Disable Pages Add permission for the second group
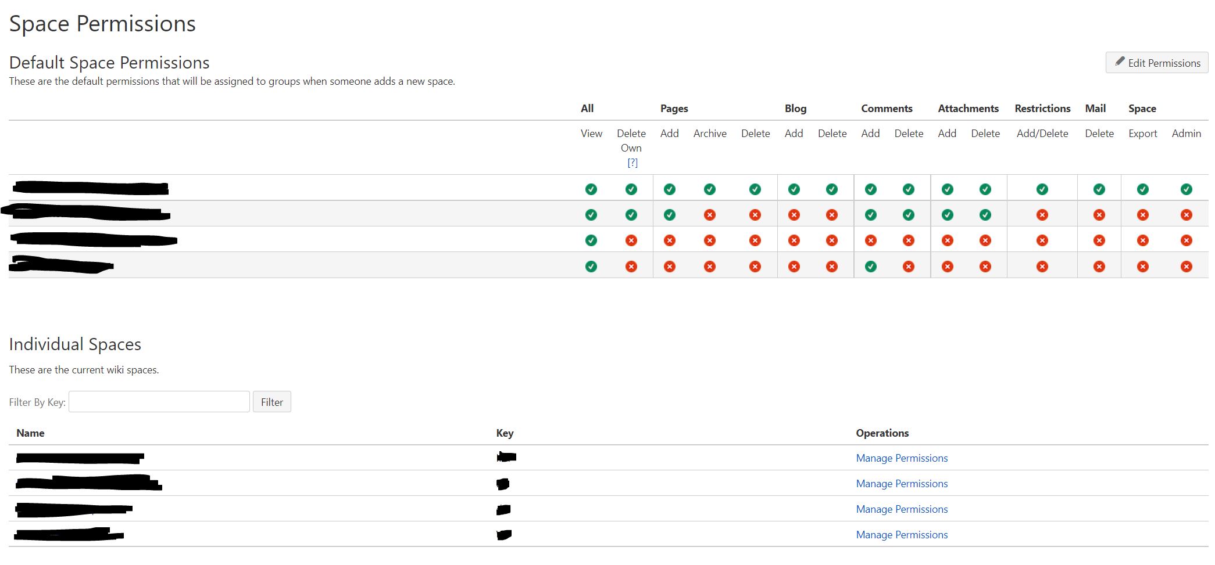 click(x=670, y=214)
